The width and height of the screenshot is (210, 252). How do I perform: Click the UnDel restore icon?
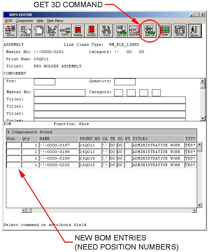pyautogui.click(x=91, y=31)
